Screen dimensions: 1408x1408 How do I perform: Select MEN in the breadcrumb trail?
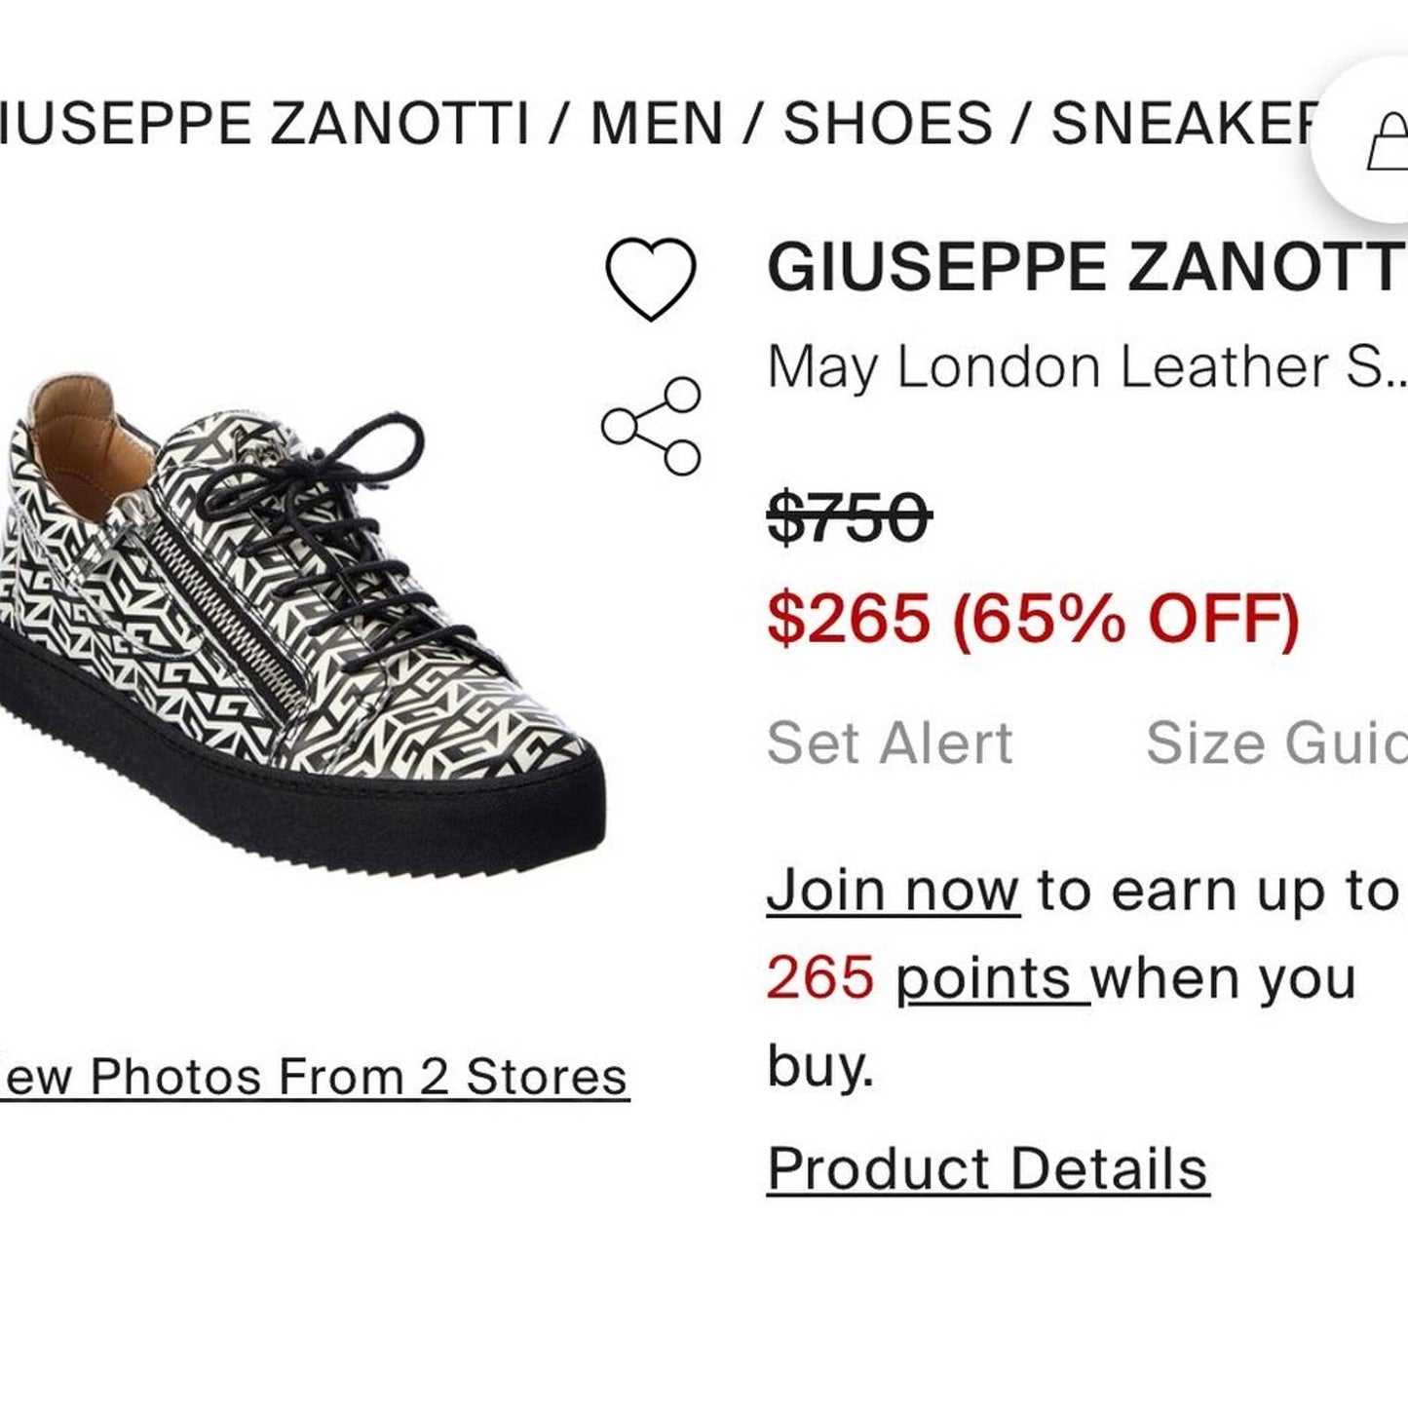click(x=656, y=125)
